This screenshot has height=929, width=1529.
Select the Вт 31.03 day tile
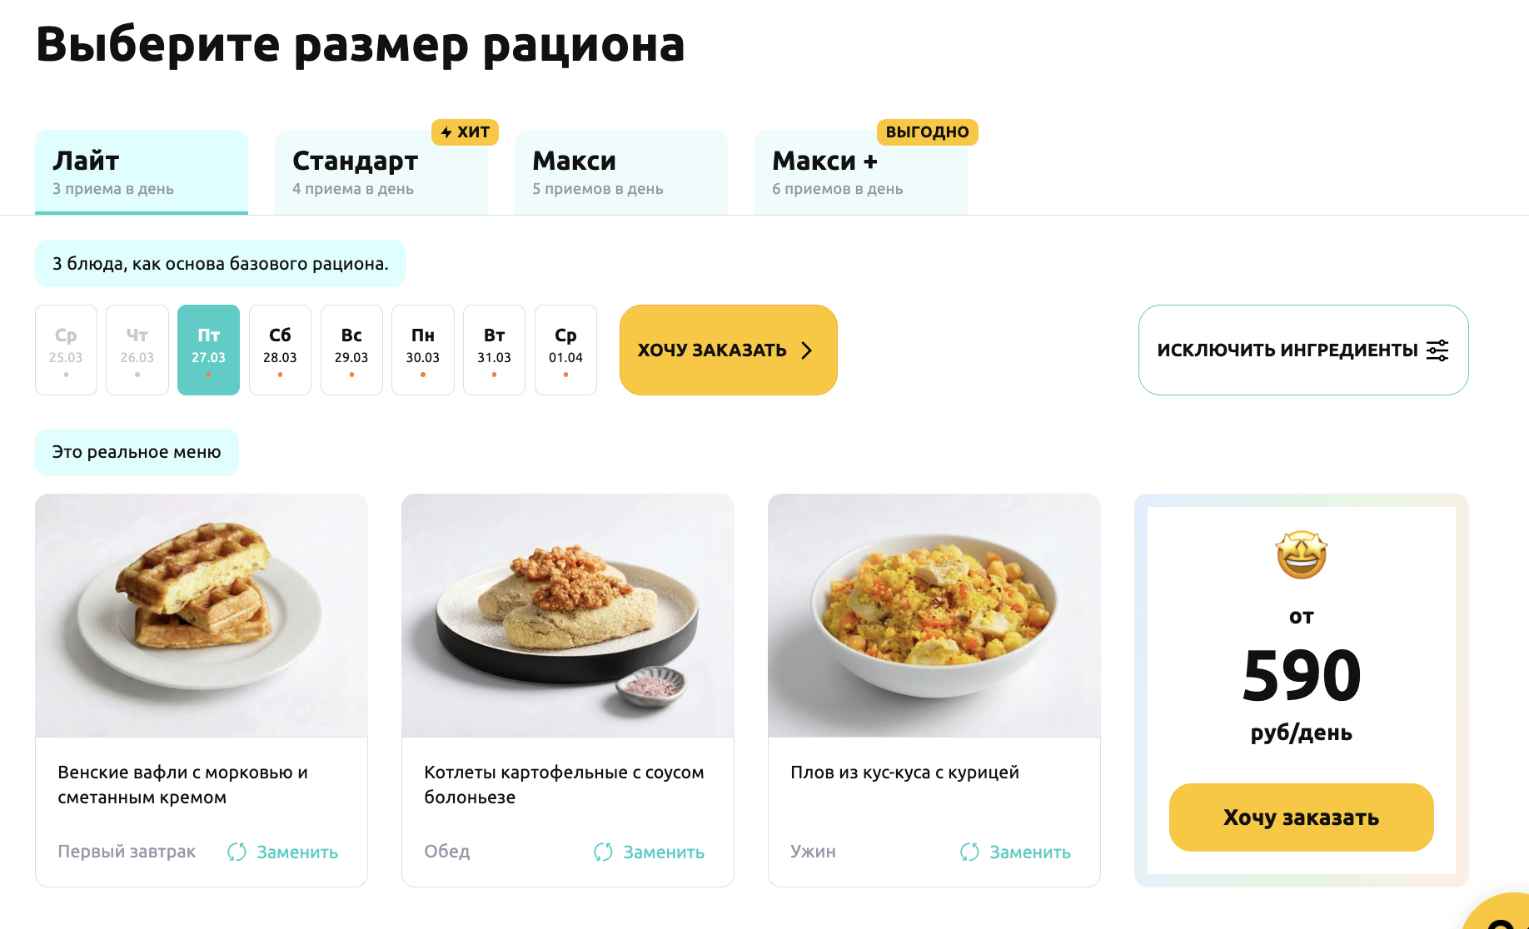tap(494, 350)
